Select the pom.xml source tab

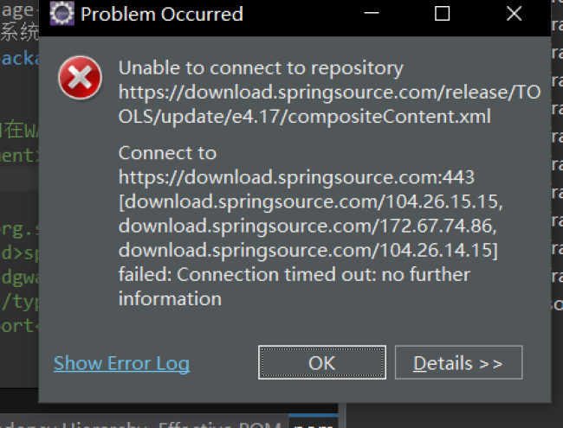point(312,425)
